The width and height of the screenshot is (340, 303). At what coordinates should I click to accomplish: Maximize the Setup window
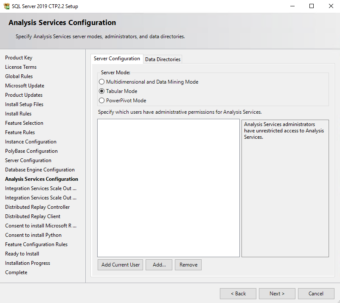312,6
